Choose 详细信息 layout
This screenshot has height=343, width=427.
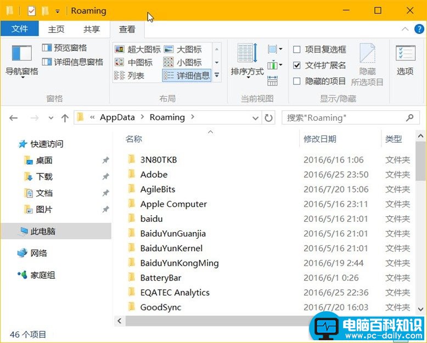[187, 75]
